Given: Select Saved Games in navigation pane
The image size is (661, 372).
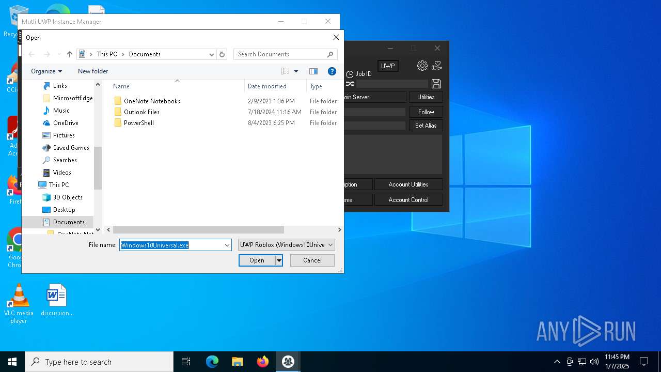Looking at the screenshot, I should pyautogui.click(x=71, y=148).
